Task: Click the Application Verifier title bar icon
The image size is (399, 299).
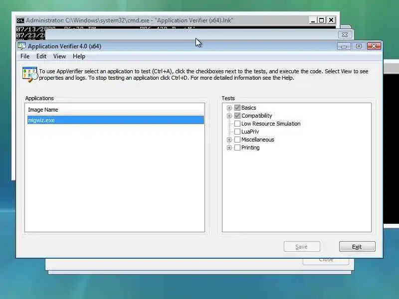Action: click(22, 46)
